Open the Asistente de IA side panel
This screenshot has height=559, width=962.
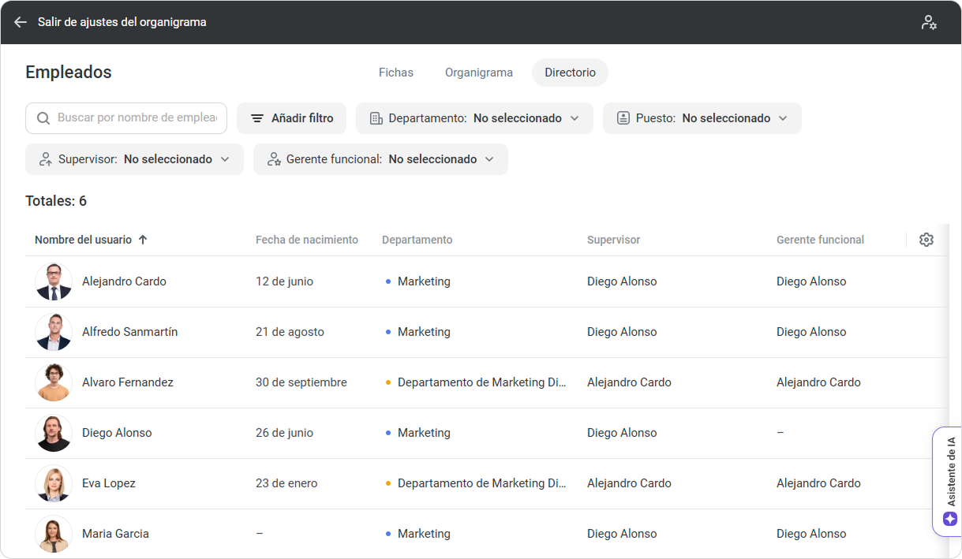(x=949, y=481)
